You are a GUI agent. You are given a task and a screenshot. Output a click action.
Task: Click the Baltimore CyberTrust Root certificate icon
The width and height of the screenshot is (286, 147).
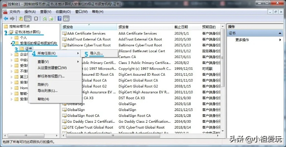coord(64,45)
